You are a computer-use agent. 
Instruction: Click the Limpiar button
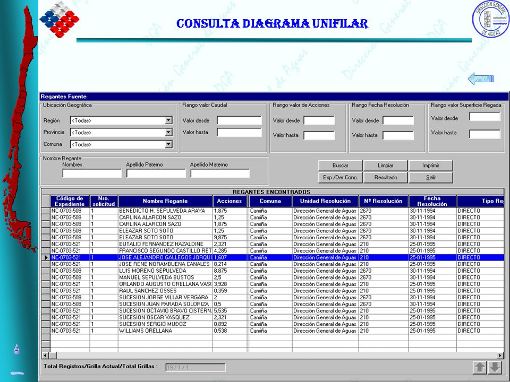pyautogui.click(x=386, y=166)
